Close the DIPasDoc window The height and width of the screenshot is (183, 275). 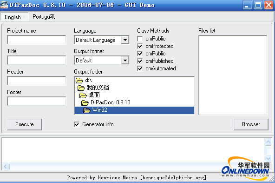[268, 5]
